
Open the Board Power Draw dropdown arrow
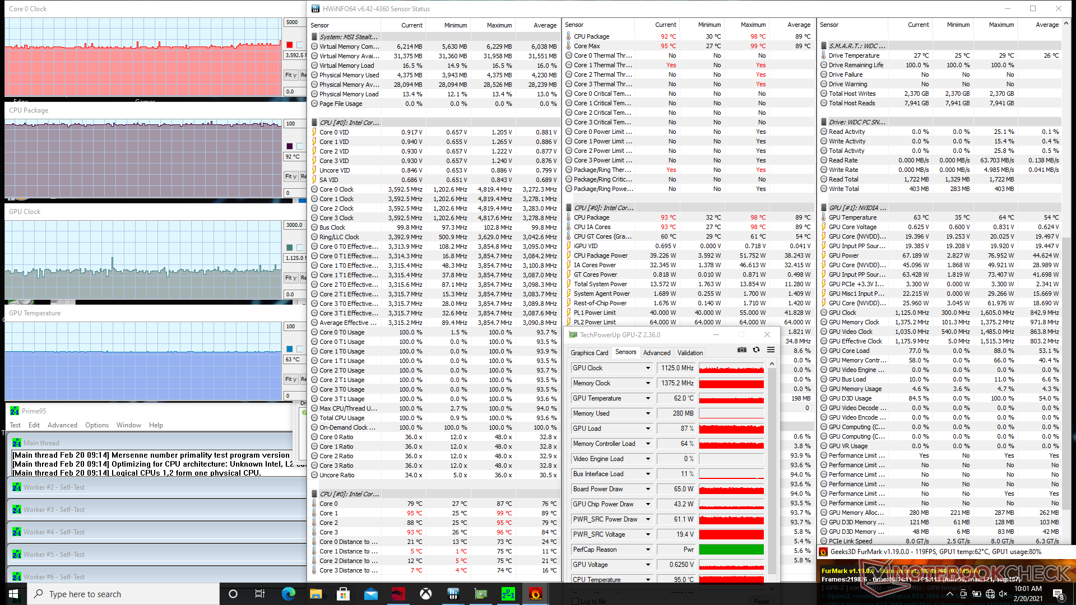pos(648,489)
